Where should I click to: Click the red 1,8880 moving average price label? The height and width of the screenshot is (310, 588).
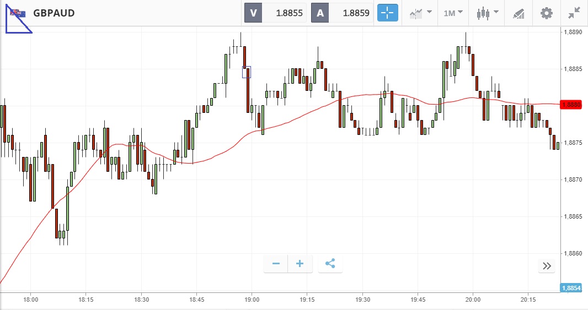(570, 105)
